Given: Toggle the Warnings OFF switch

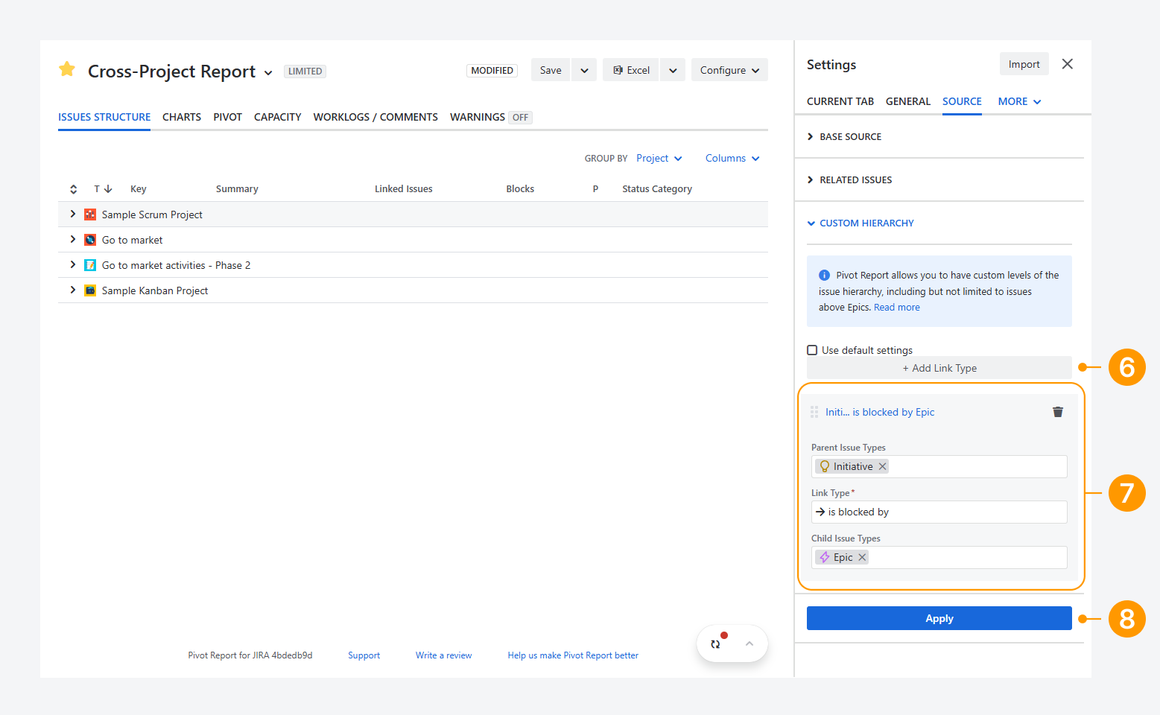Looking at the screenshot, I should (x=520, y=118).
